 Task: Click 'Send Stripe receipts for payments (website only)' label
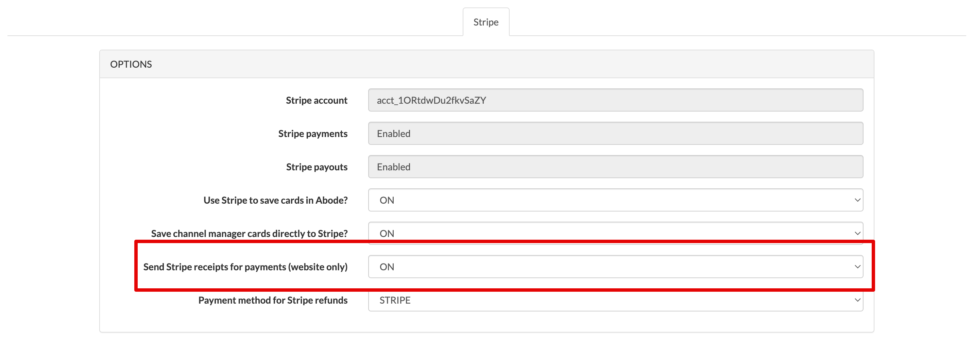tap(245, 267)
